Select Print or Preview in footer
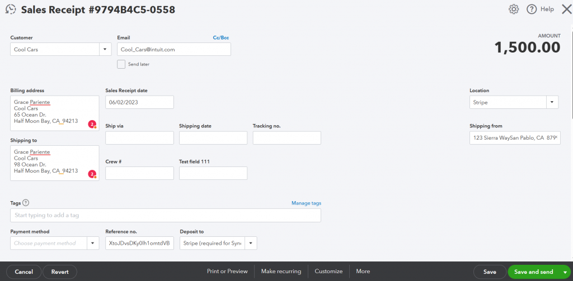Image resolution: width=573 pixels, height=281 pixels. (227, 272)
